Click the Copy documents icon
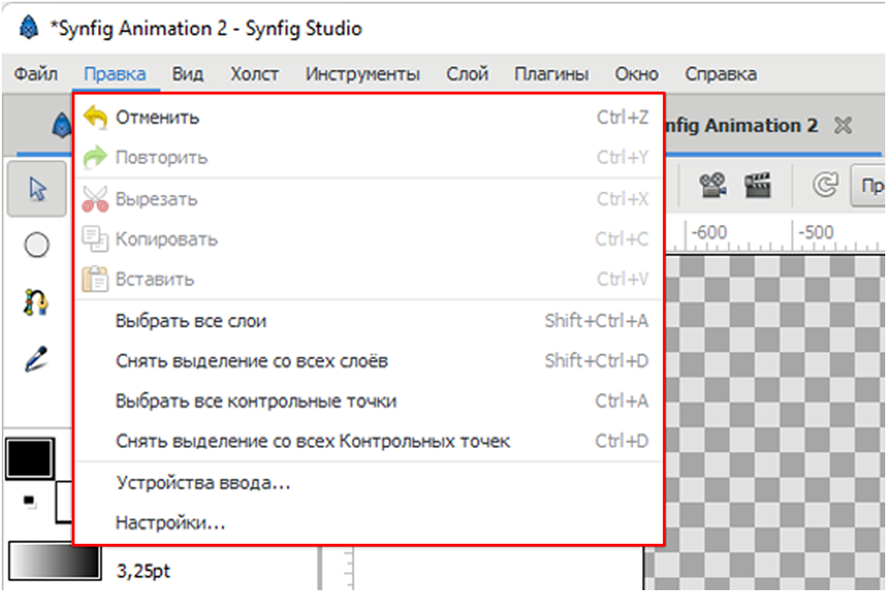887x592 pixels. tap(95, 238)
